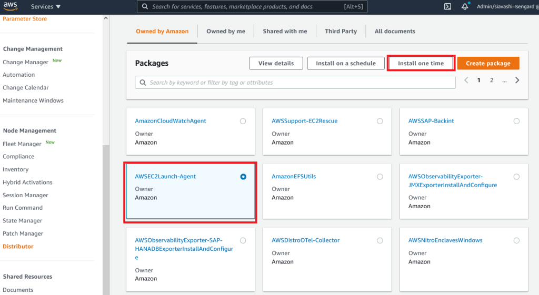This screenshot has height=295, width=539.
Task: Open AWSSAP-Backint package link
Action: (431, 121)
